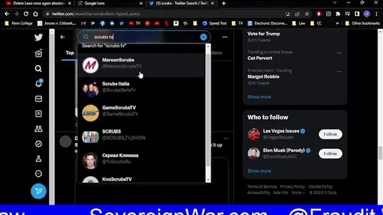Click MaroonScrubs profile avatar
The width and height of the screenshot is (383, 215).
coord(90,65)
